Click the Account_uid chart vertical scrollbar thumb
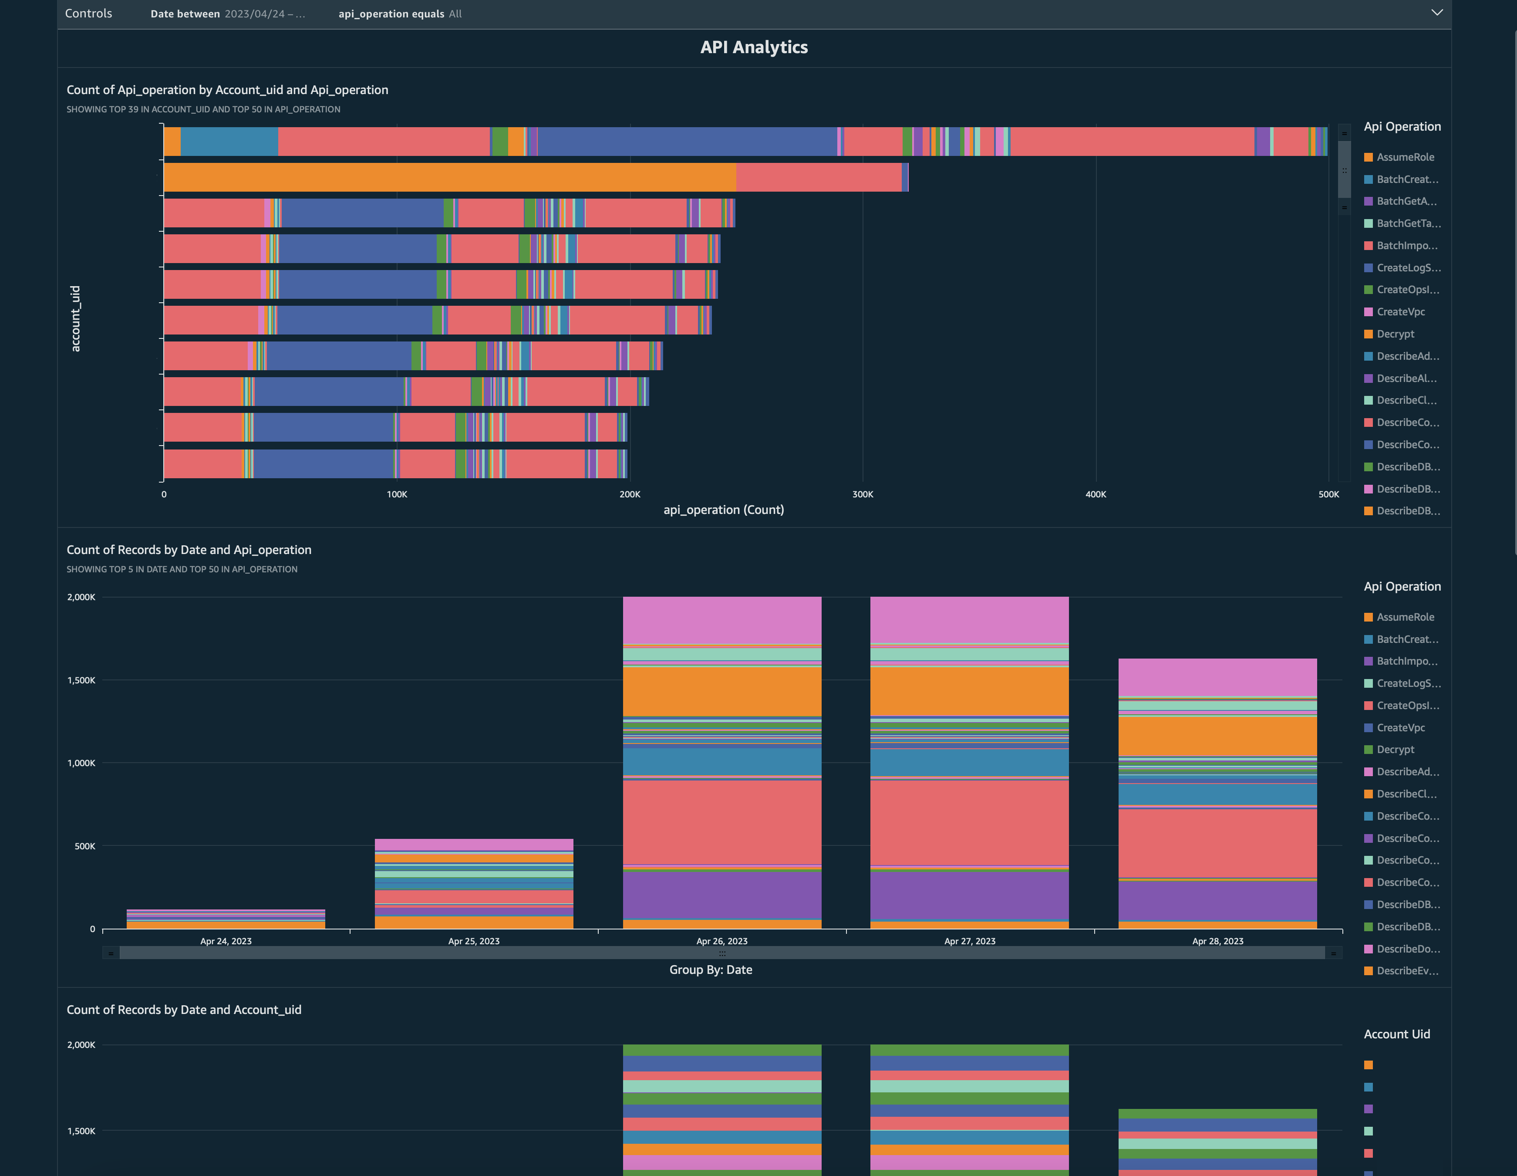This screenshot has width=1517, height=1176. [1344, 170]
